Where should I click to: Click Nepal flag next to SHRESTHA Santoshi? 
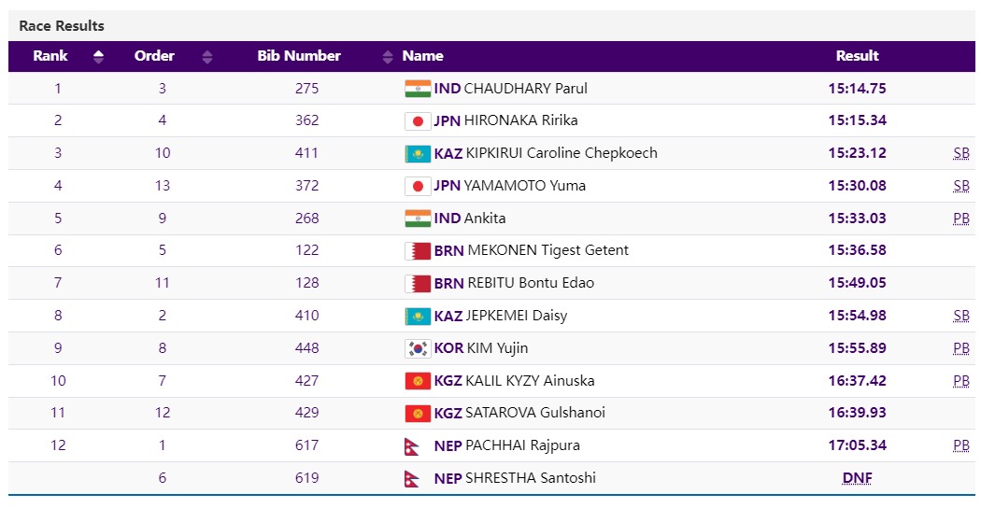(x=412, y=478)
